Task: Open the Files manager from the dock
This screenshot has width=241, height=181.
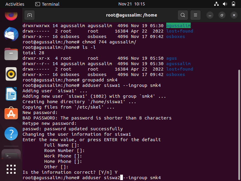Action: 11,54
